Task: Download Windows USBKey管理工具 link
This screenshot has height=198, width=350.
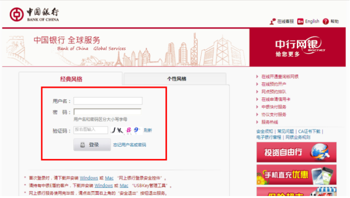Action: (104, 186)
